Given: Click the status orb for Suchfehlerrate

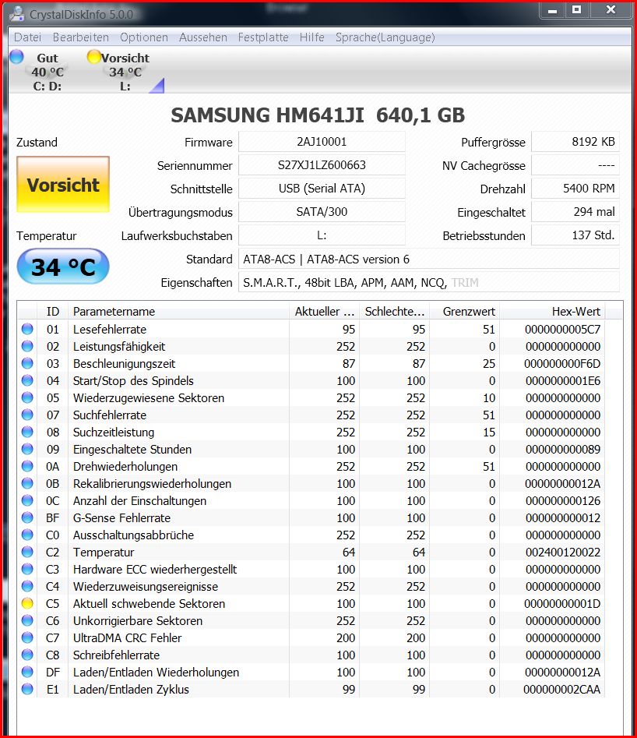Looking at the screenshot, I should click(27, 415).
